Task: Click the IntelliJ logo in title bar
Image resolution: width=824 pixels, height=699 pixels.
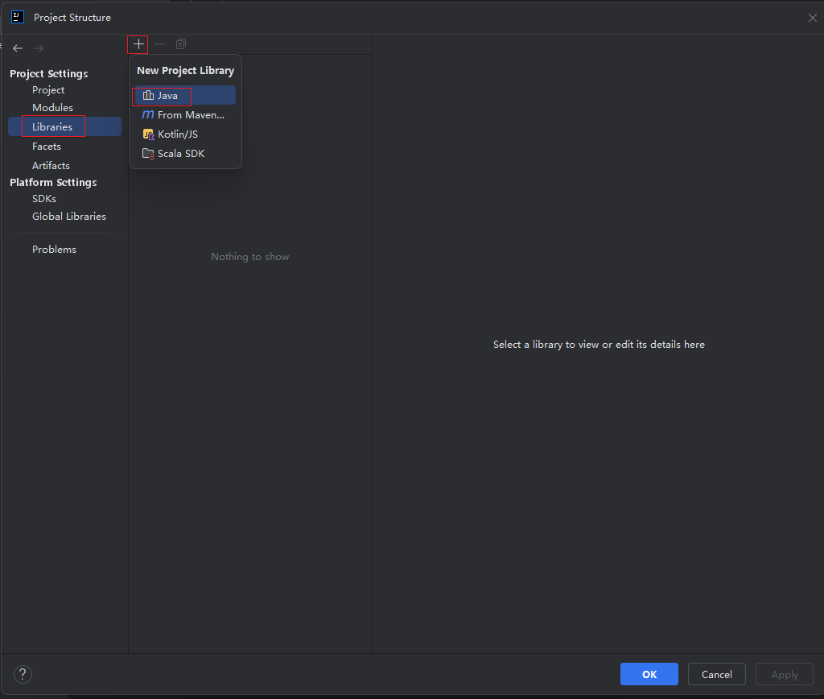Action: [18, 17]
